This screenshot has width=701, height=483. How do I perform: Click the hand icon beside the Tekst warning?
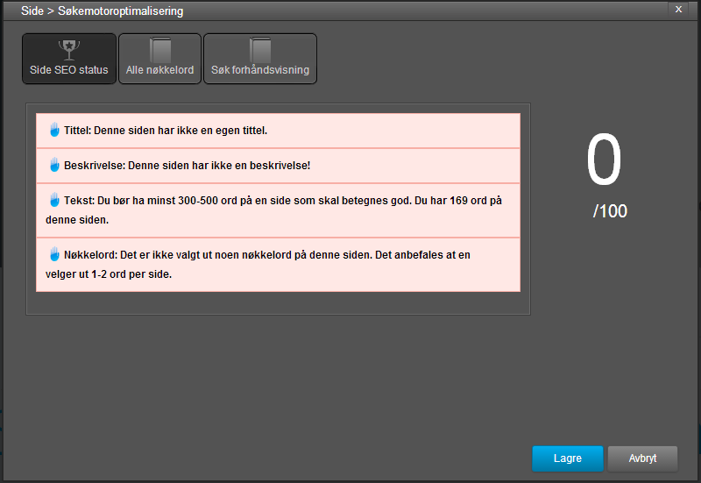[54, 200]
